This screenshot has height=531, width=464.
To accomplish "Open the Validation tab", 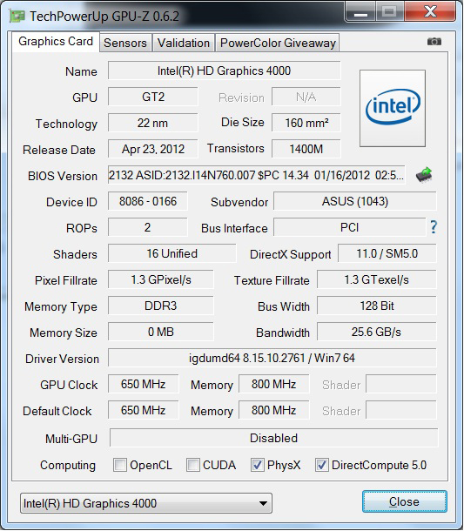I will click(184, 43).
